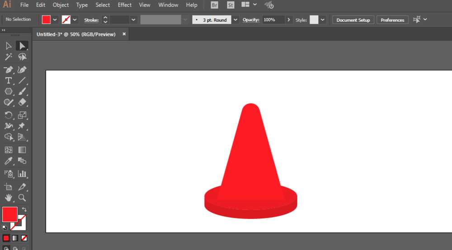Select the Hand tool
Image resolution: width=452 pixels, height=250 pixels.
[x=8, y=198]
